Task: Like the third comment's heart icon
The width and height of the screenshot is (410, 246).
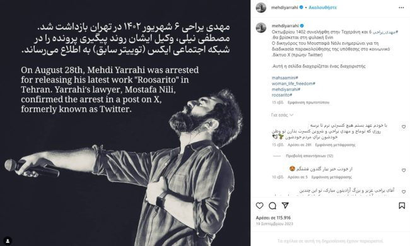Action: [404, 192]
